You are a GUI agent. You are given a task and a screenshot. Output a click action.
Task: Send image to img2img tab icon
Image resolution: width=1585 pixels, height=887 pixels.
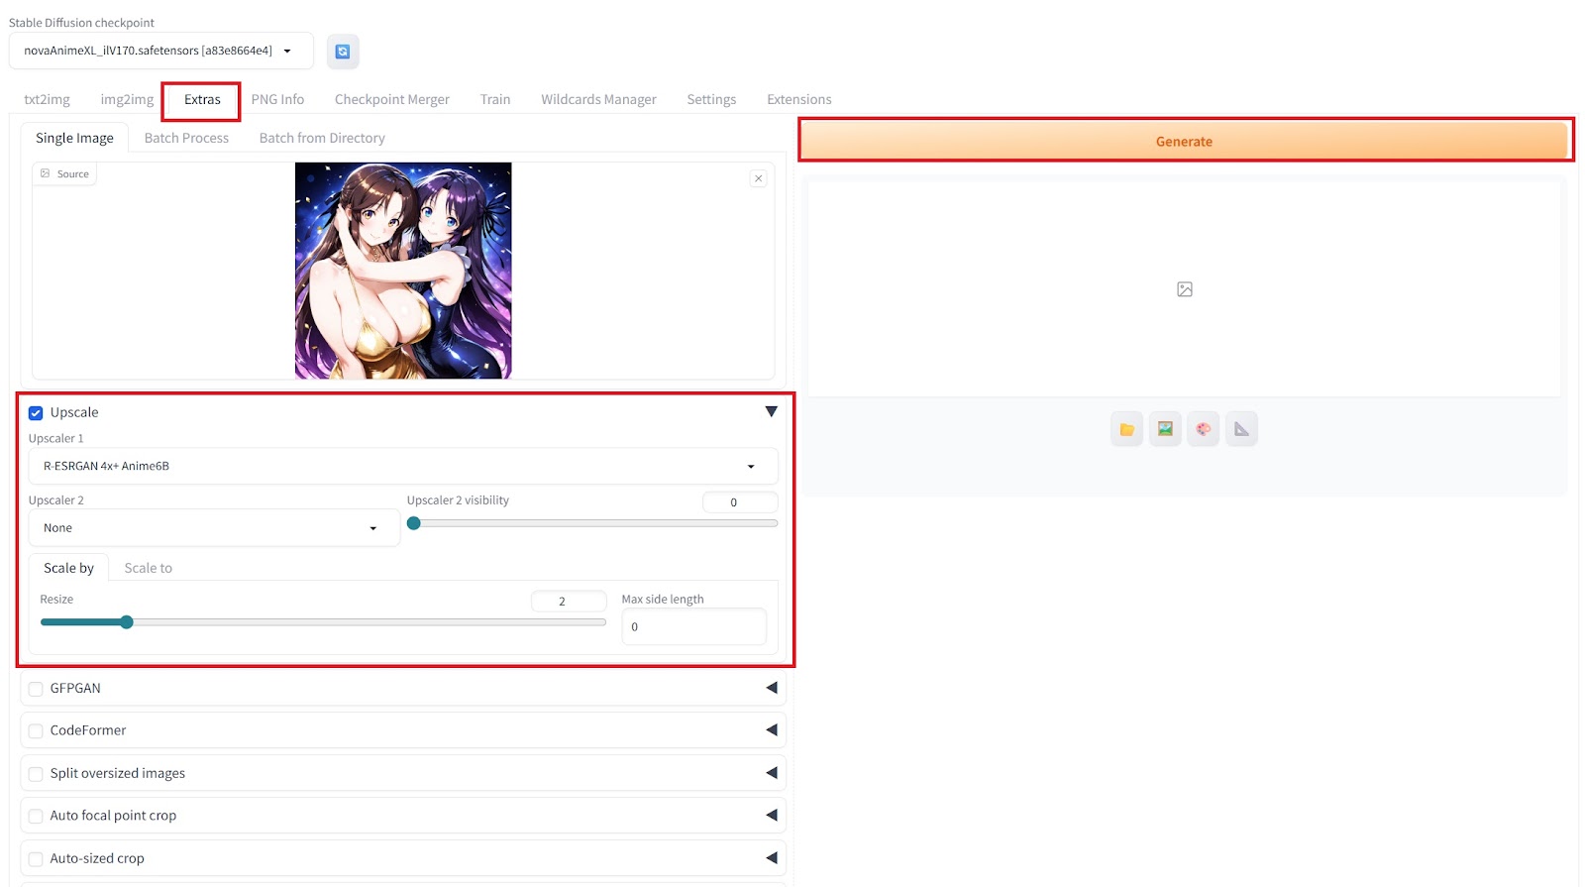[x=1165, y=429]
